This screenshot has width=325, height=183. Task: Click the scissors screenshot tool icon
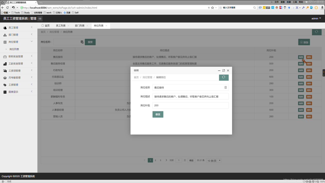pos(297,8)
